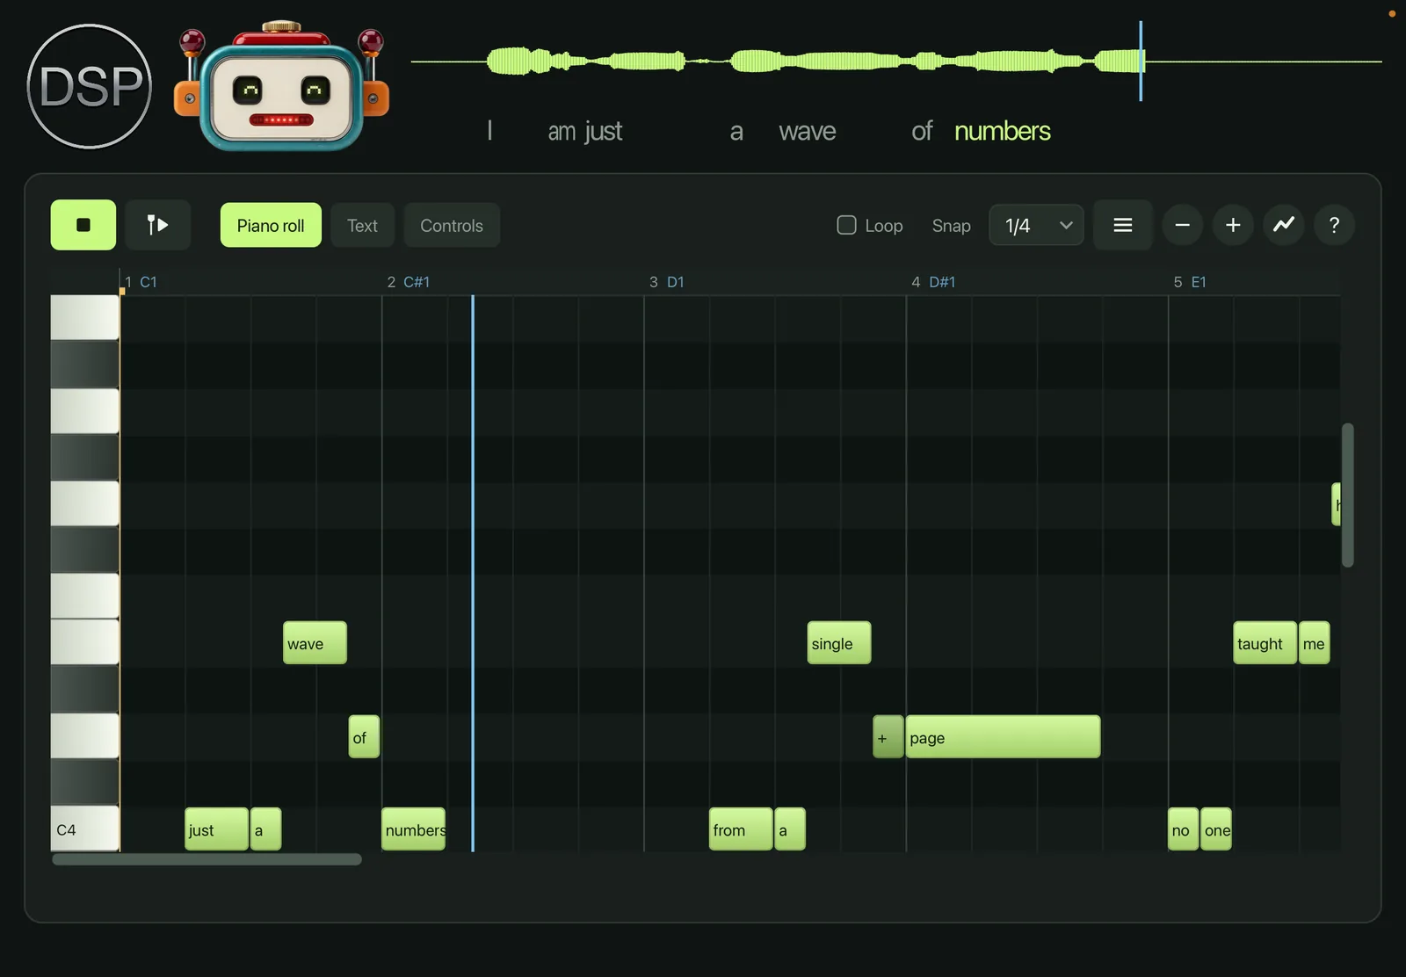Click the waveform overview at the top
The width and height of the screenshot is (1406, 977).
896,62
